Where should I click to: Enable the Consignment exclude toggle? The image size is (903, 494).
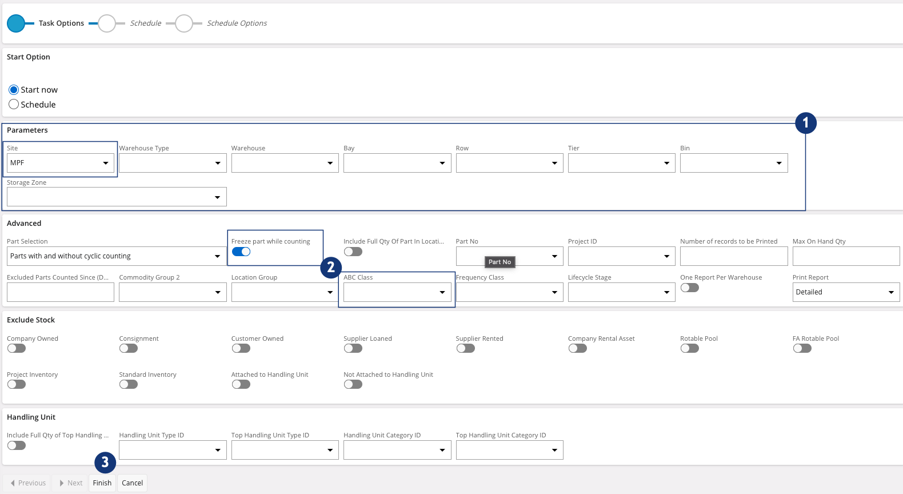click(129, 348)
